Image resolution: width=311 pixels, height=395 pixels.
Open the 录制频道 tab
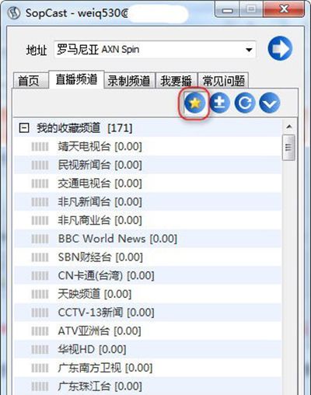pos(129,81)
